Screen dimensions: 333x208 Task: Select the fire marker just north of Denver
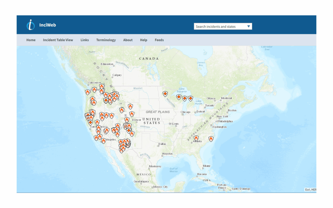point(127,120)
